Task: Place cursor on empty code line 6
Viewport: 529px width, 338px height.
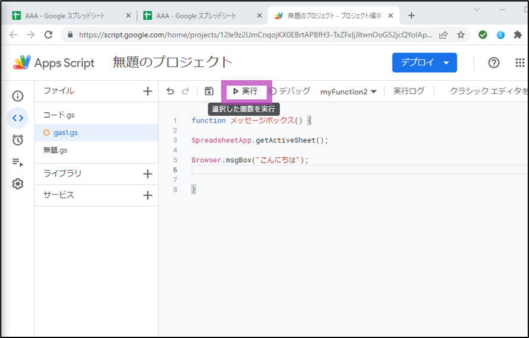Action: pos(360,170)
